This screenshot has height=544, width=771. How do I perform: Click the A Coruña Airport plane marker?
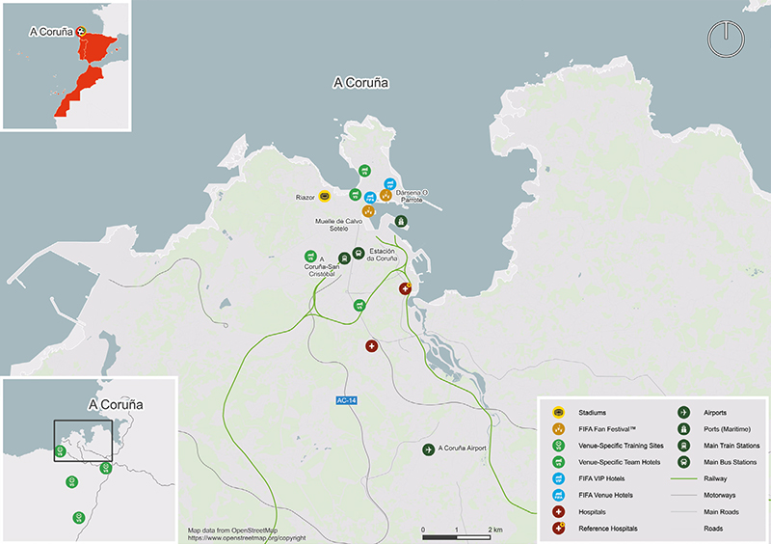click(428, 449)
